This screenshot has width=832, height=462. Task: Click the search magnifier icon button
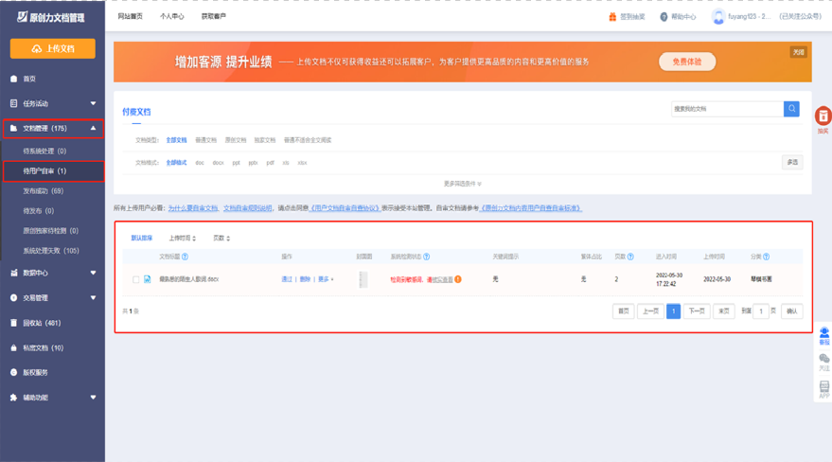pos(791,109)
